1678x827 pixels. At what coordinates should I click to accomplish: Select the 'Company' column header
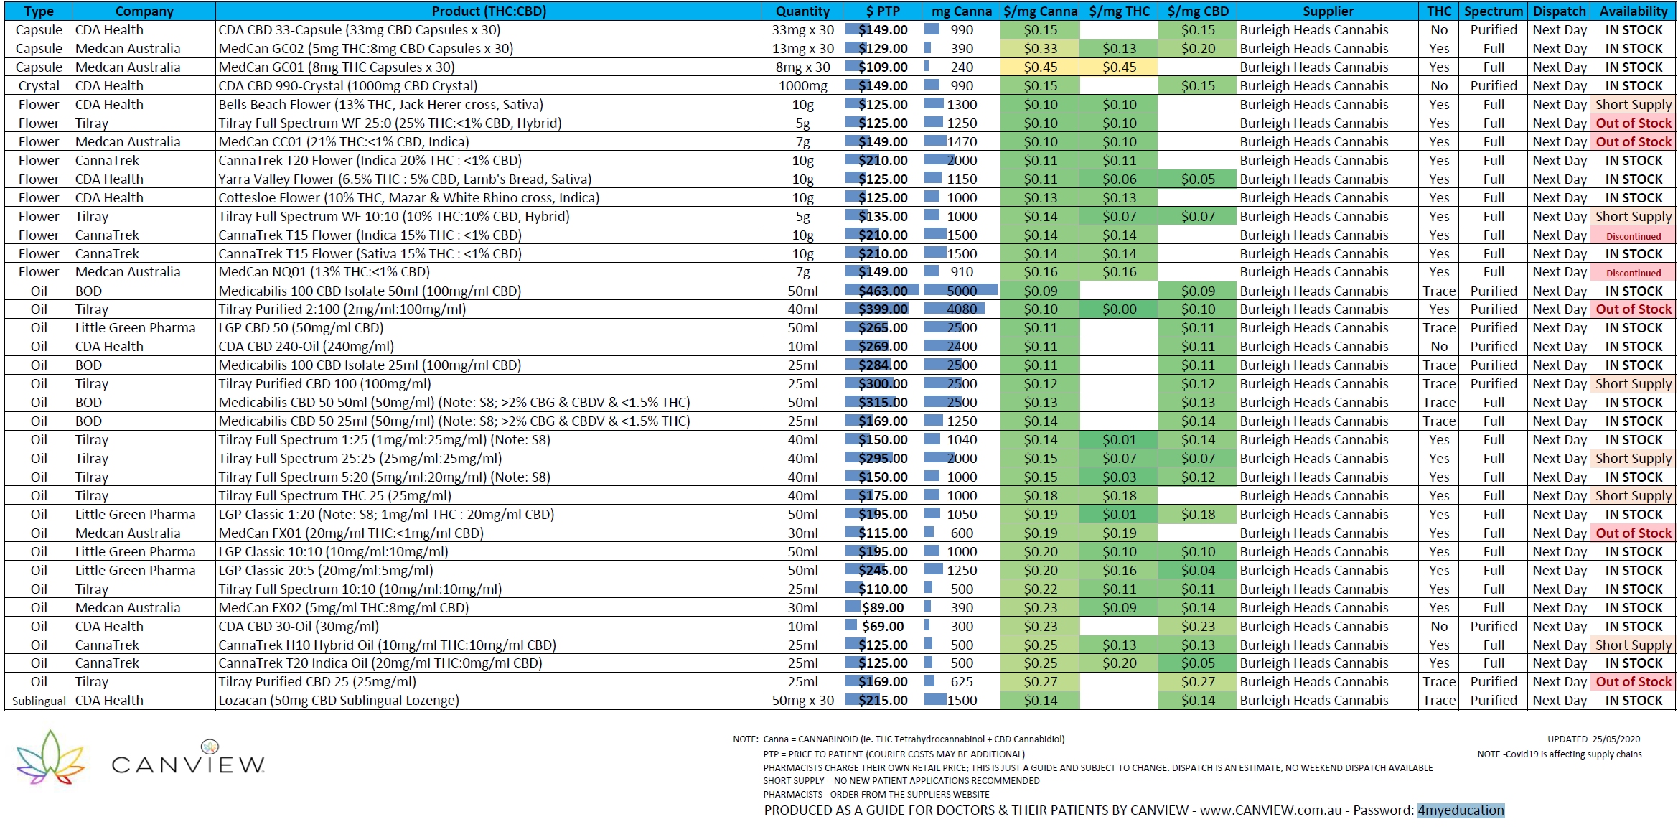(144, 11)
